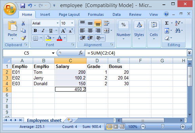Open the Cells group menu

(154, 33)
